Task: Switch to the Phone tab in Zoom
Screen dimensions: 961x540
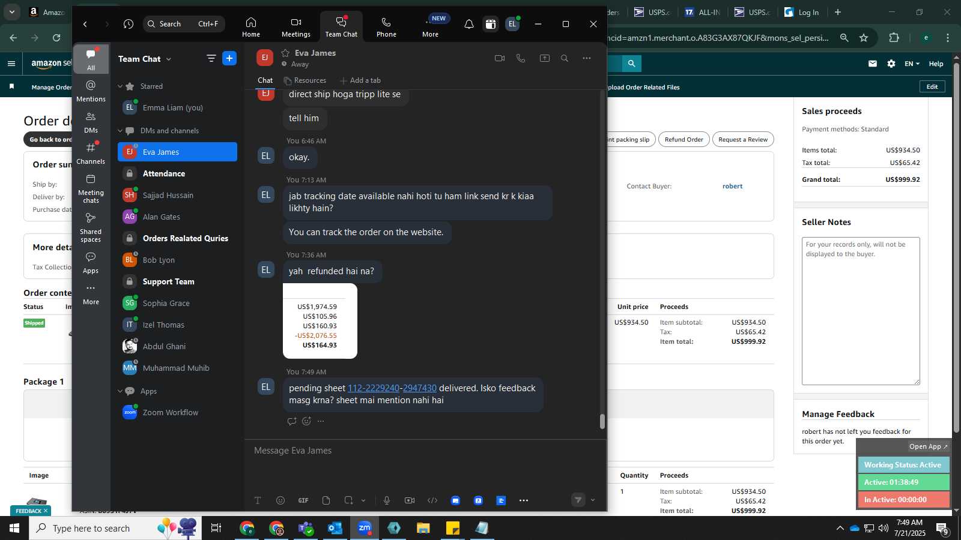Action: [x=386, y=27]
